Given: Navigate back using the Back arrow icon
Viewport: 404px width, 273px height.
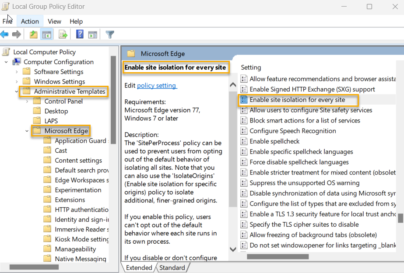Looking at the screenshot, I should pos(5,34).
